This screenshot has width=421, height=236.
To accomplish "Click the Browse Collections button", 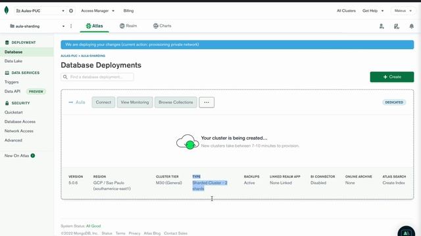I will (x=176, y=102).
